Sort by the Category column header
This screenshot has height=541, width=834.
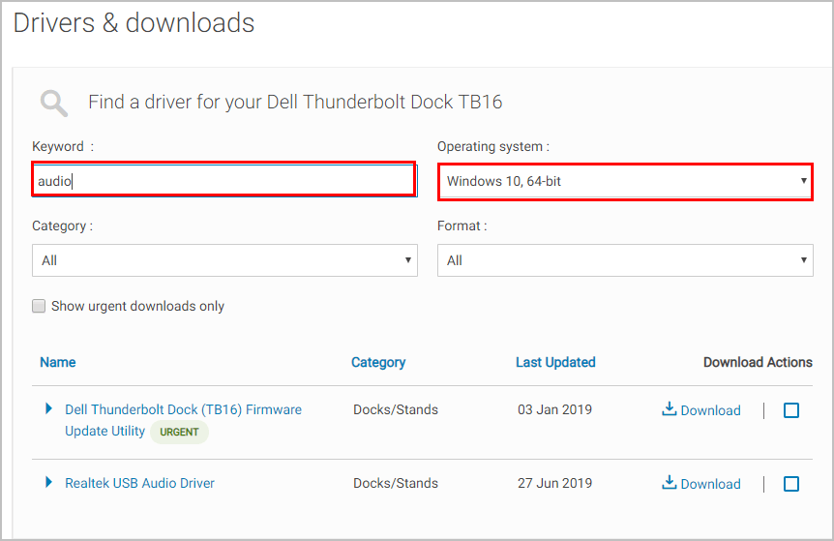(x=378, y=362)
